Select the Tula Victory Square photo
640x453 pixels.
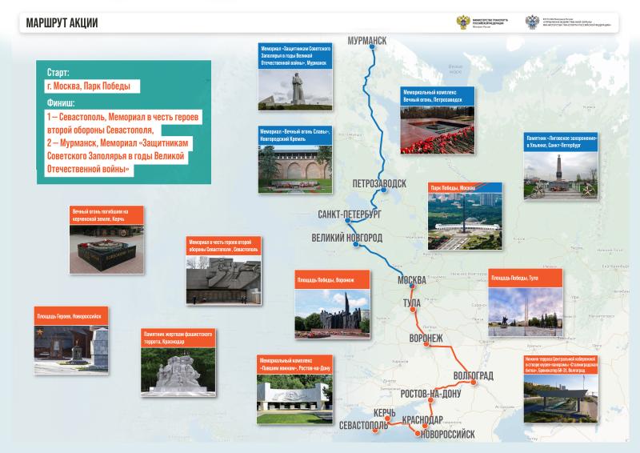523,311
